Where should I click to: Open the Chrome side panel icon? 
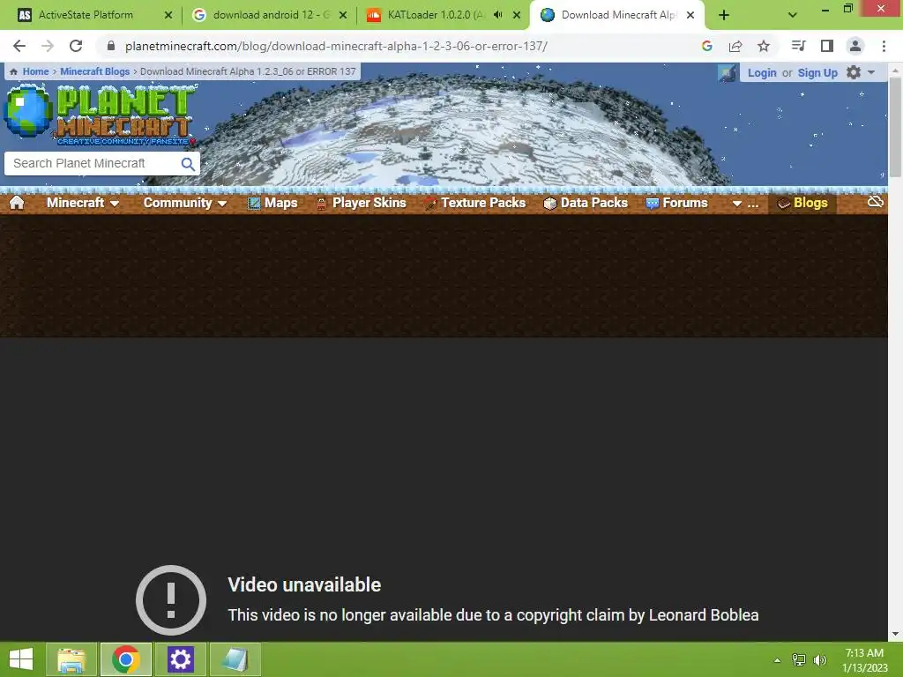coord(826,46)
